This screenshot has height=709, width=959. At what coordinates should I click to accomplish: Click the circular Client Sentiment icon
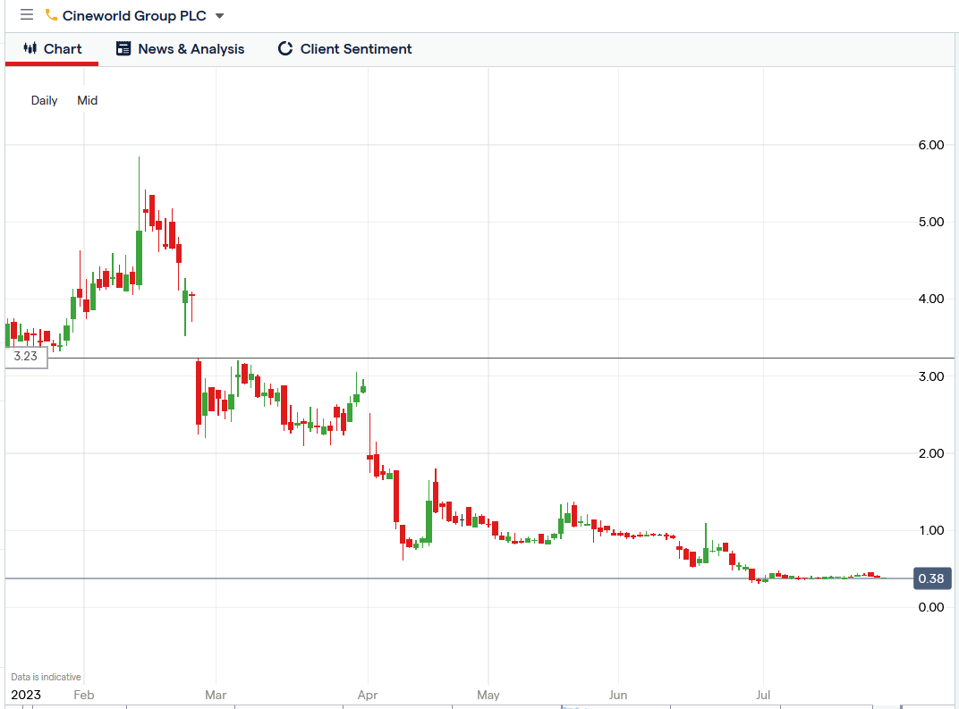click(x=285, y=48)
